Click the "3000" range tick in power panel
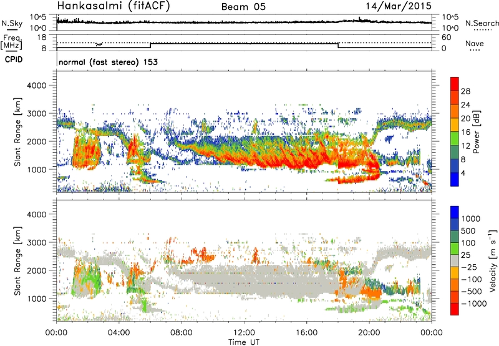The width and height of the screenshot is (499, 346). tap(36, 114)
